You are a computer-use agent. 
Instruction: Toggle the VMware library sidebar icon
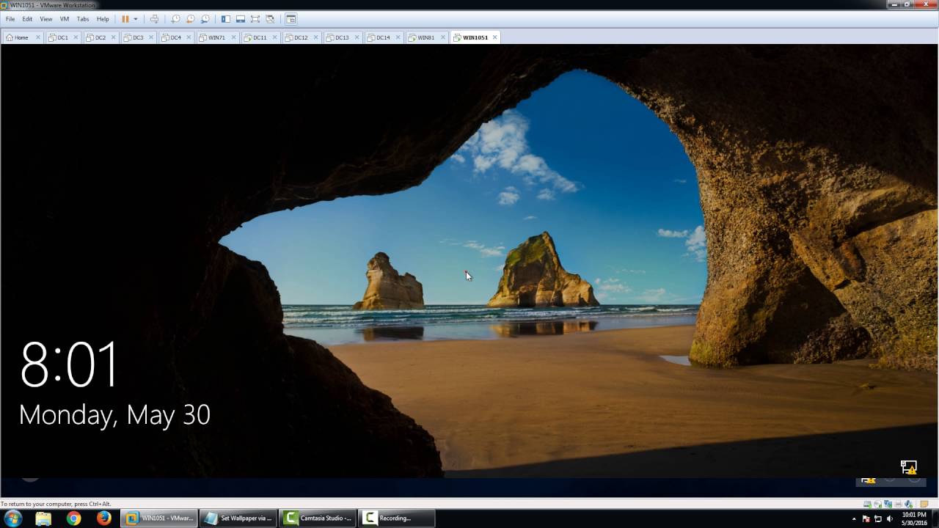coord(226,19)
